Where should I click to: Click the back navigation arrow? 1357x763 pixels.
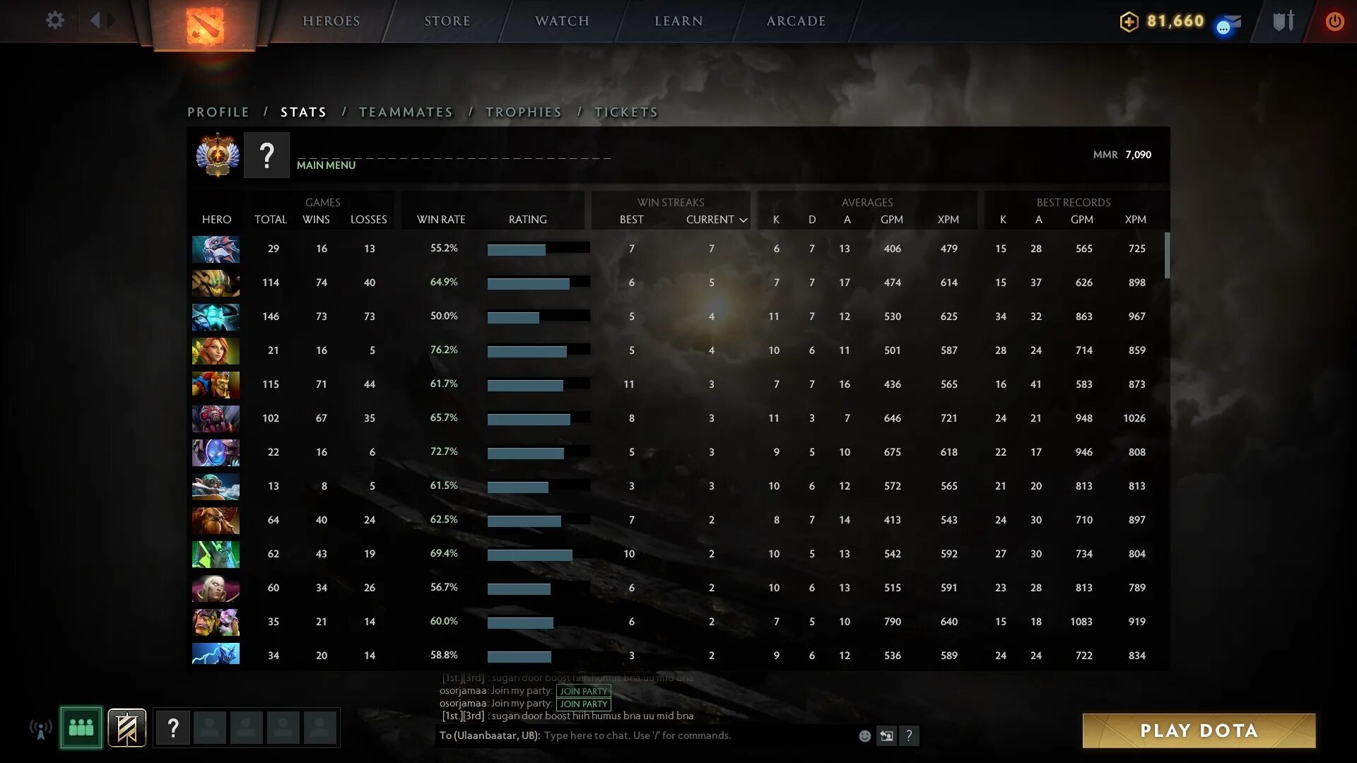pyautogui.click(x=95, y=20)
